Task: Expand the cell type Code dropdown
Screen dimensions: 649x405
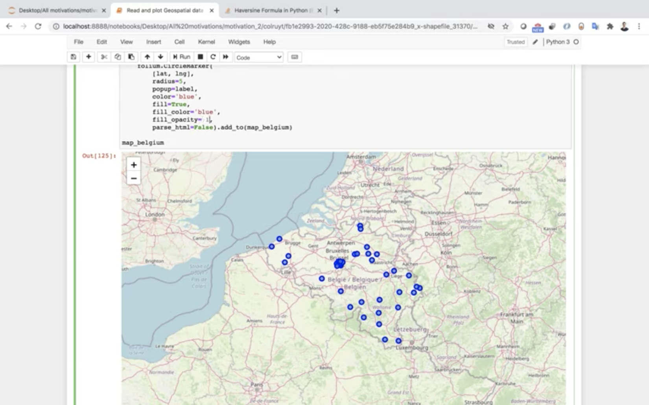Action: pos(259,57)
